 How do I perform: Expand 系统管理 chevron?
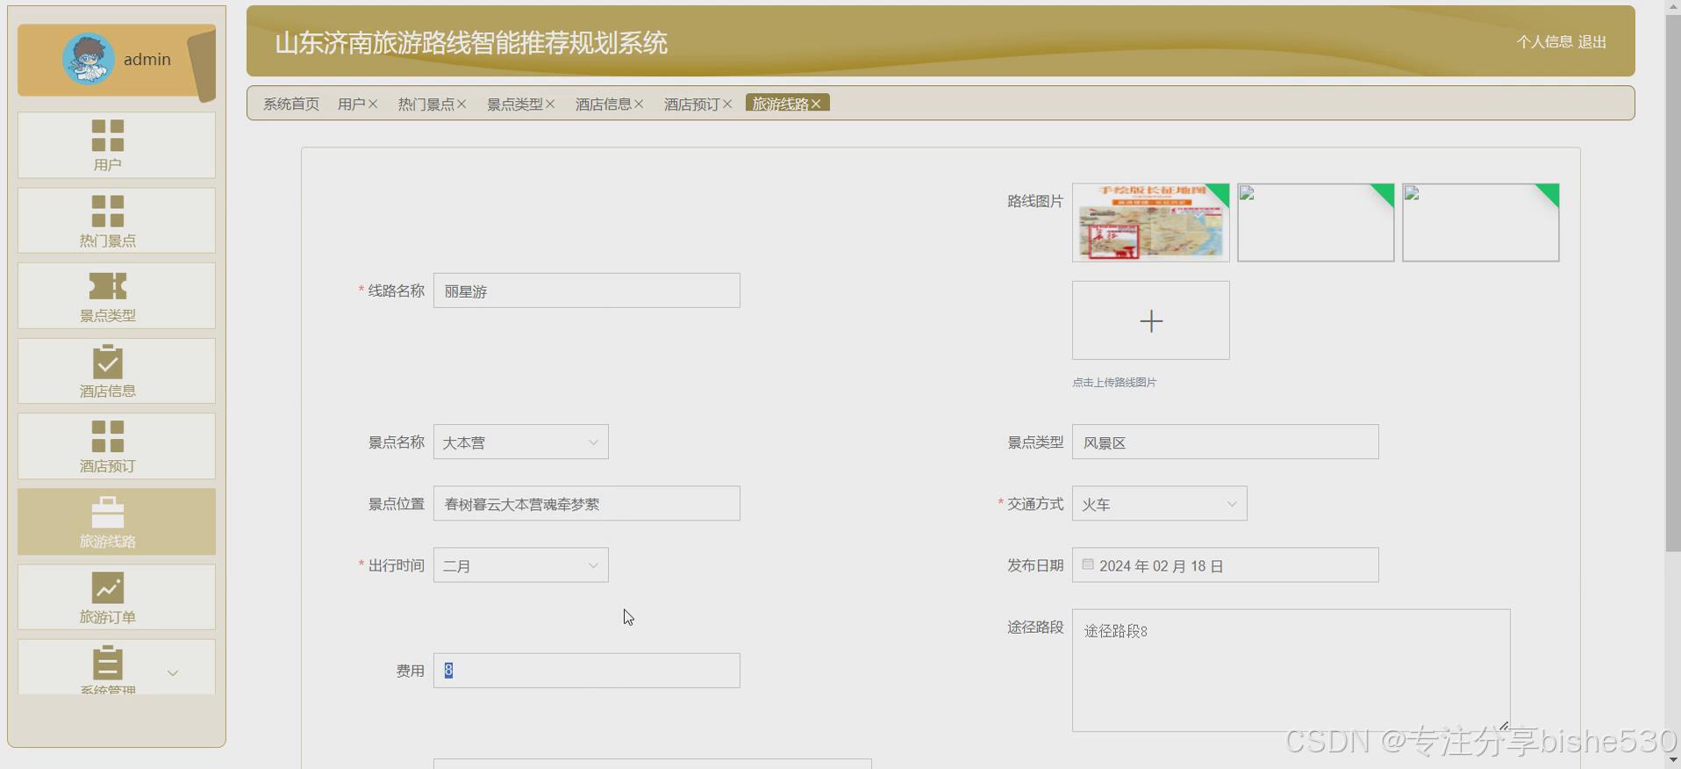tap(173, 673)
